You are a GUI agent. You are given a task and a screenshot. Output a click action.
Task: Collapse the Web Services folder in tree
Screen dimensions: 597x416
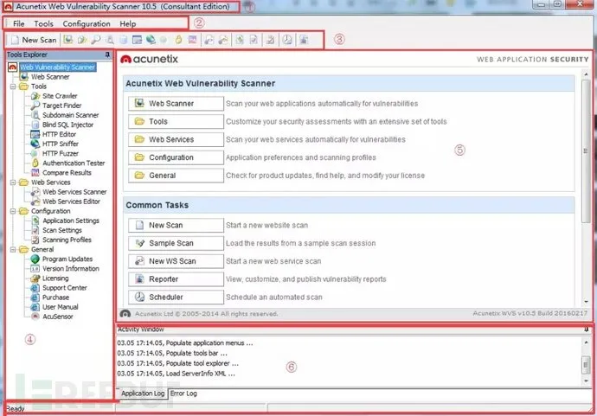click(13, 182)
